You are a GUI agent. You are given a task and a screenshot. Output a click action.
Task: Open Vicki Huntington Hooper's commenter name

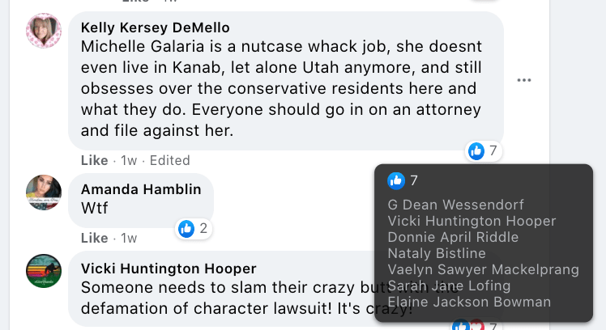[169, 269]
